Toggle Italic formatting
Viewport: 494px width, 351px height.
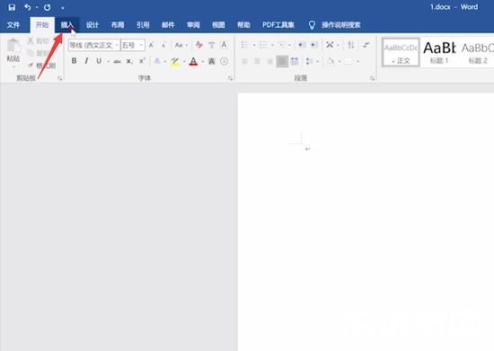(86, 61)
